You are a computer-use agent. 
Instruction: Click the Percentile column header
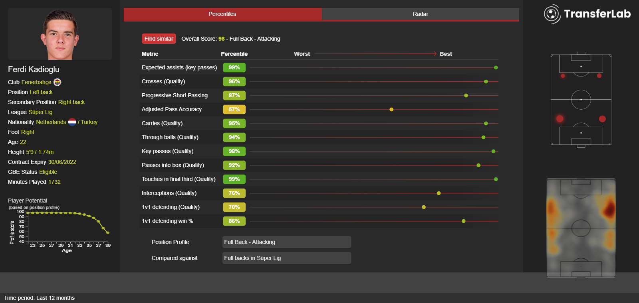(x=234, y=54)
